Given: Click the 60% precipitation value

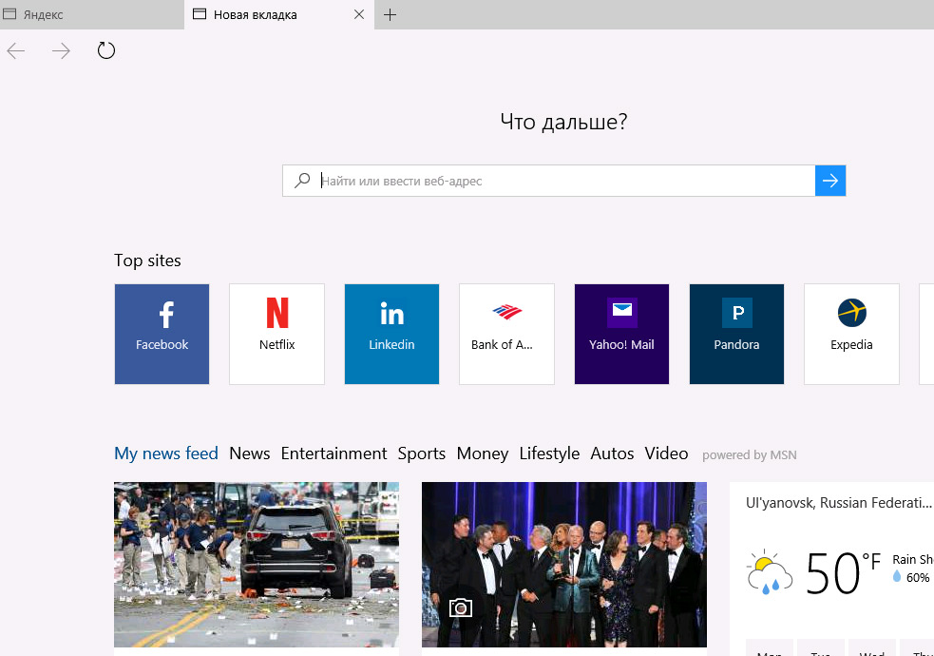Looking at the screenshot, I should (917, 577).
